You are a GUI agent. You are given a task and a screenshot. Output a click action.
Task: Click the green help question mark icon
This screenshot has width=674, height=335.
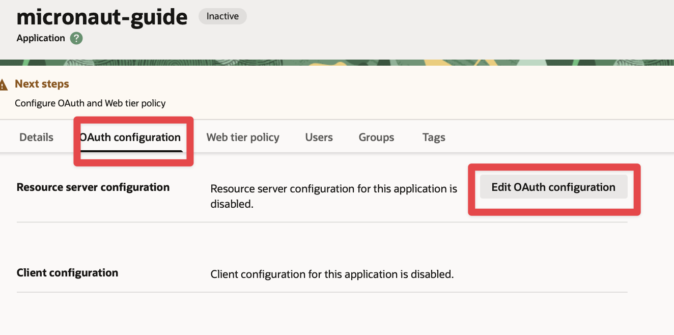click(x=76, y=38)
